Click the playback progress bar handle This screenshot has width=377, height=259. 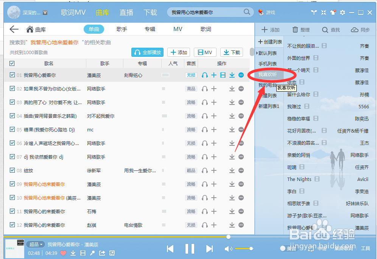(x=228, y=237)
